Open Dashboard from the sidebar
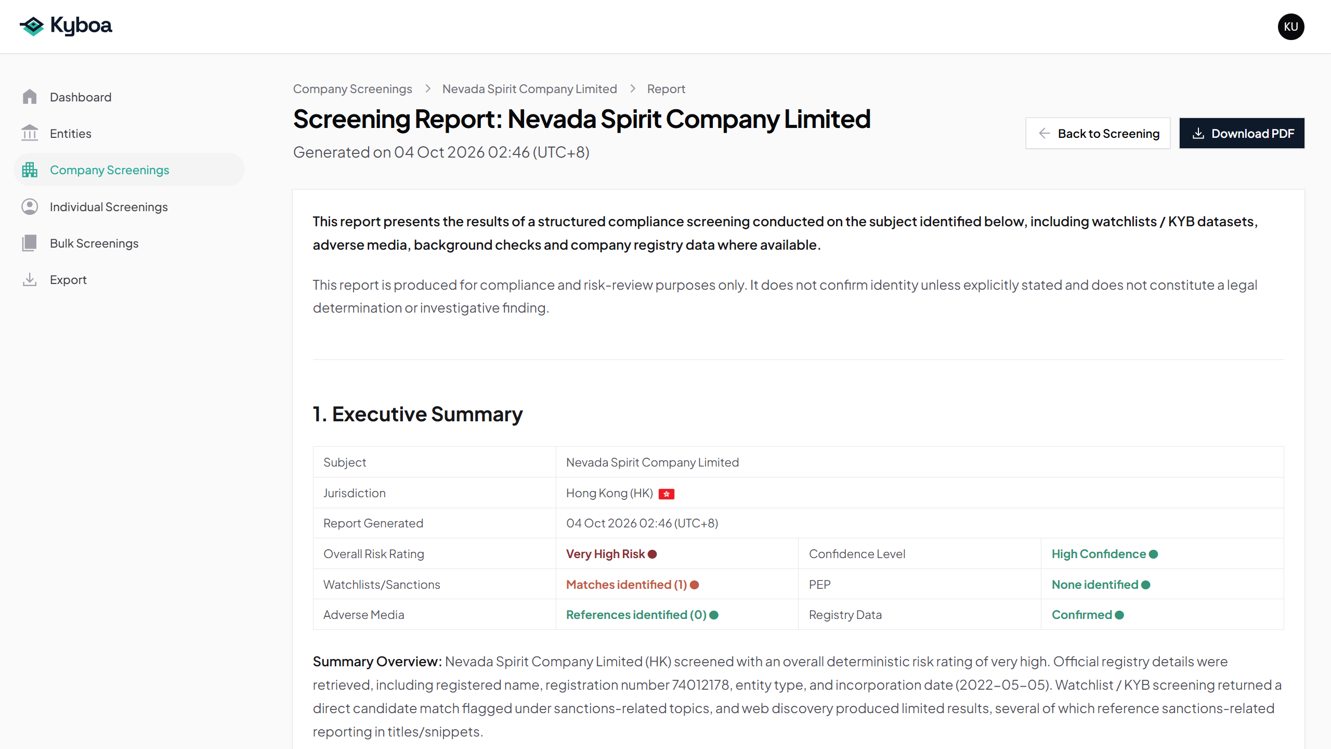The width and height of the screenshot is (1331, 749). pyautogui.click(x=129, y=97)
